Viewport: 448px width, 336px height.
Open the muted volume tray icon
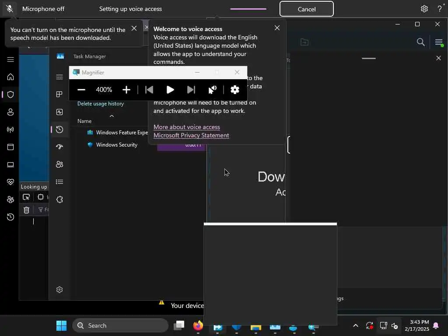coord(395,325)
